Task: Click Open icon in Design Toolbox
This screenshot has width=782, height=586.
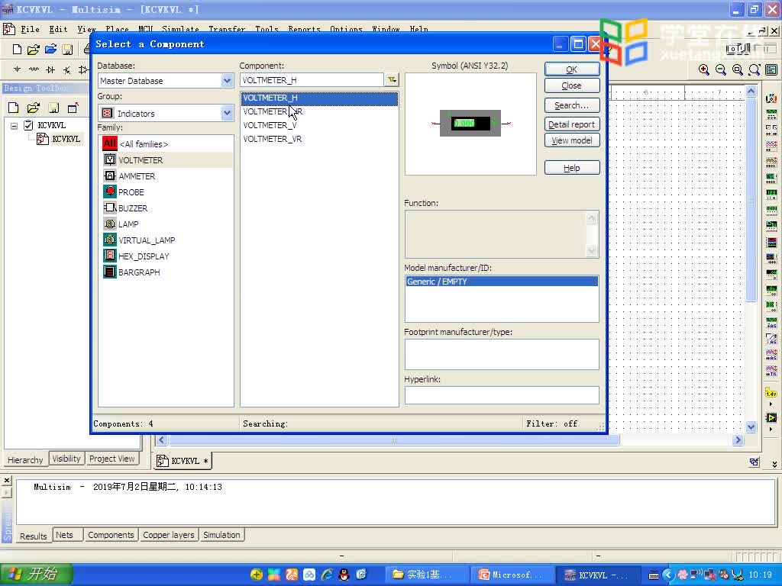Action: pyautogui.click(x=34, y=108)
